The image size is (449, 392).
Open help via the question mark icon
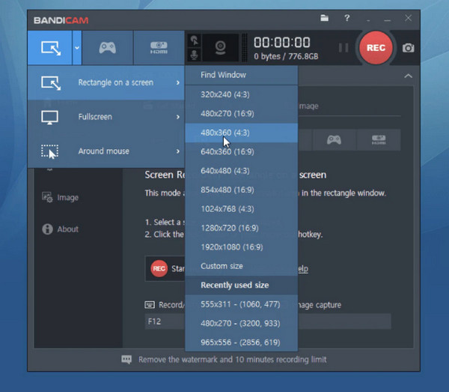pyautogui.click(x=346, y=18)
